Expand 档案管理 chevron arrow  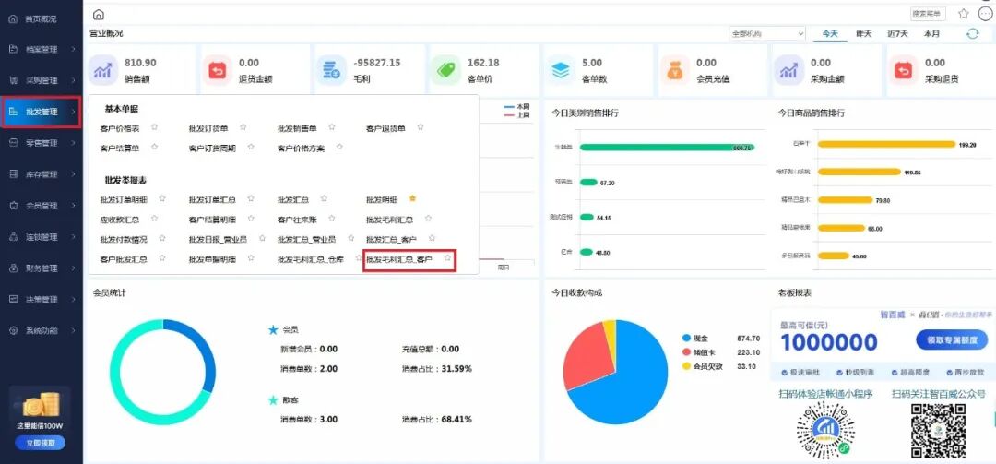[x=74, y=49]
